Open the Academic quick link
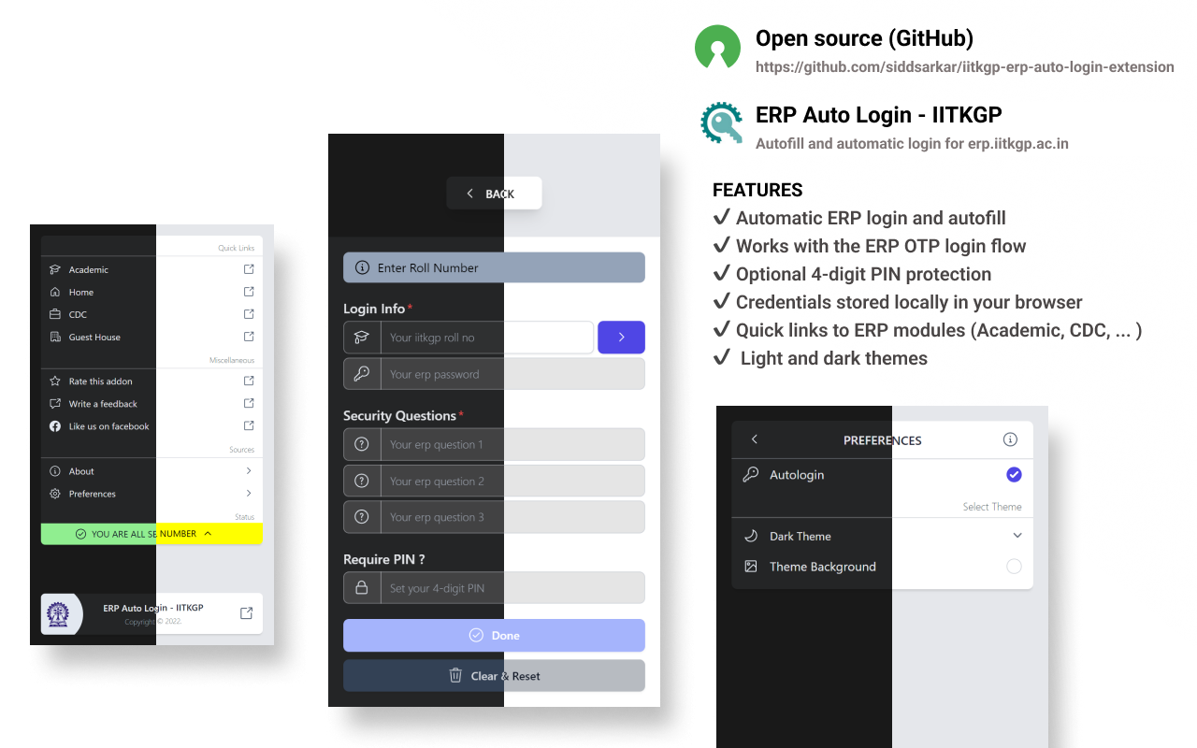 tap(151, 269)
